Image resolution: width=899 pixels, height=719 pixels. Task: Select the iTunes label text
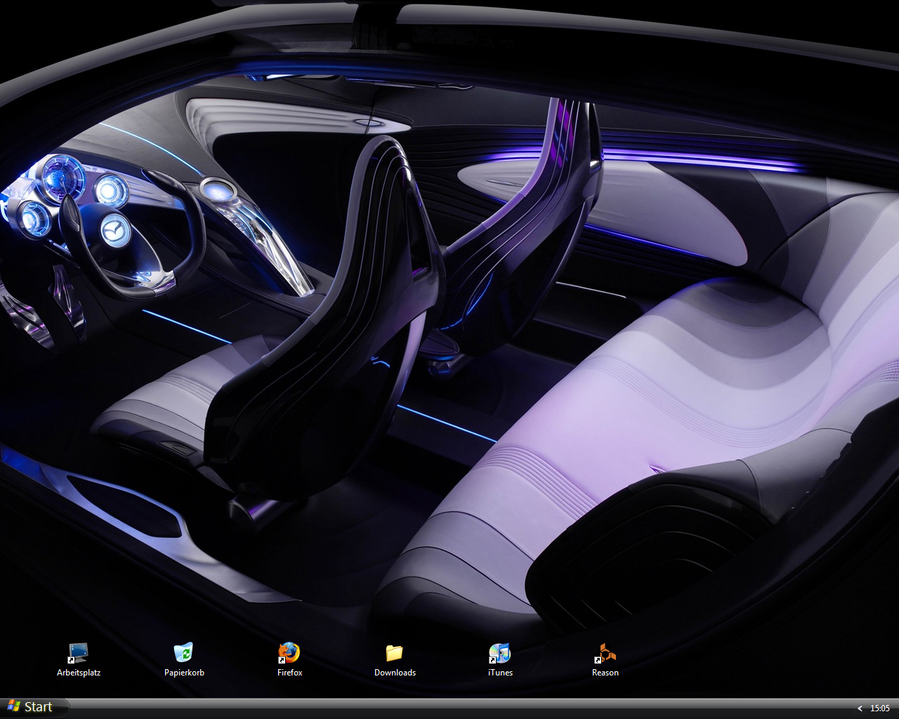click(x=500, y=673)
